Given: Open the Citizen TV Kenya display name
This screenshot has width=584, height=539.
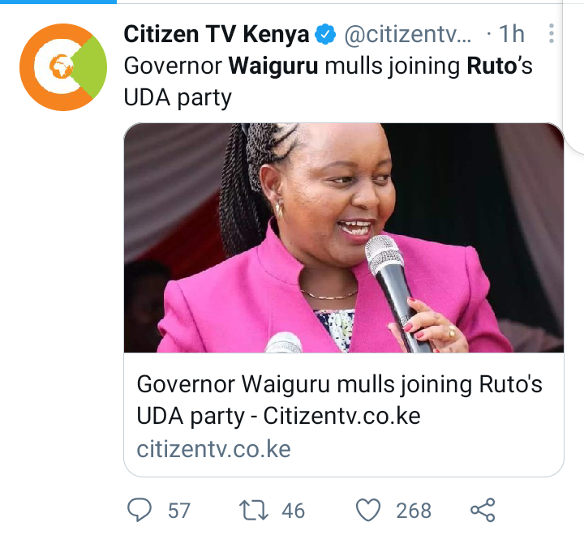Looking at the screenshot, I should point(217,34).
